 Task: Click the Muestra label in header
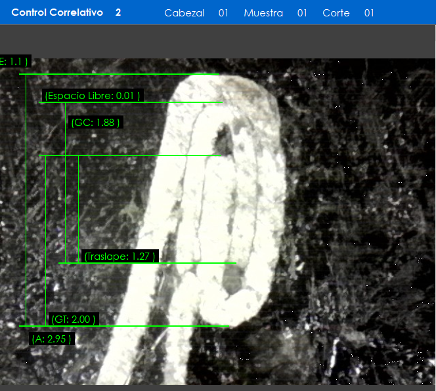(x=263, y=13)
